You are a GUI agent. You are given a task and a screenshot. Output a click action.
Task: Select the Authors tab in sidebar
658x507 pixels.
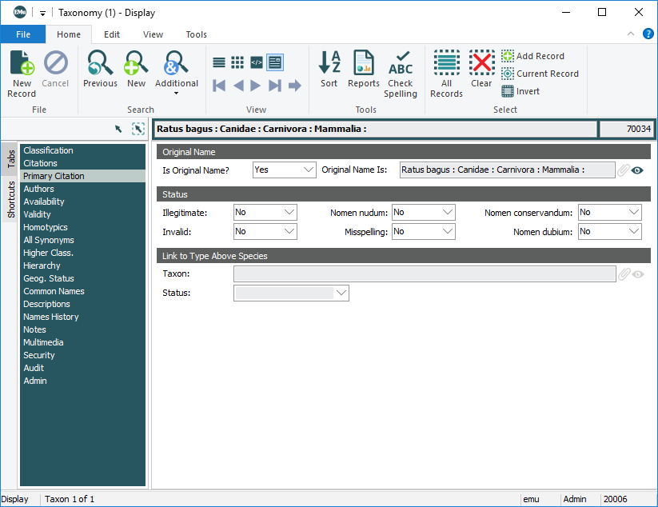point(38,189)
